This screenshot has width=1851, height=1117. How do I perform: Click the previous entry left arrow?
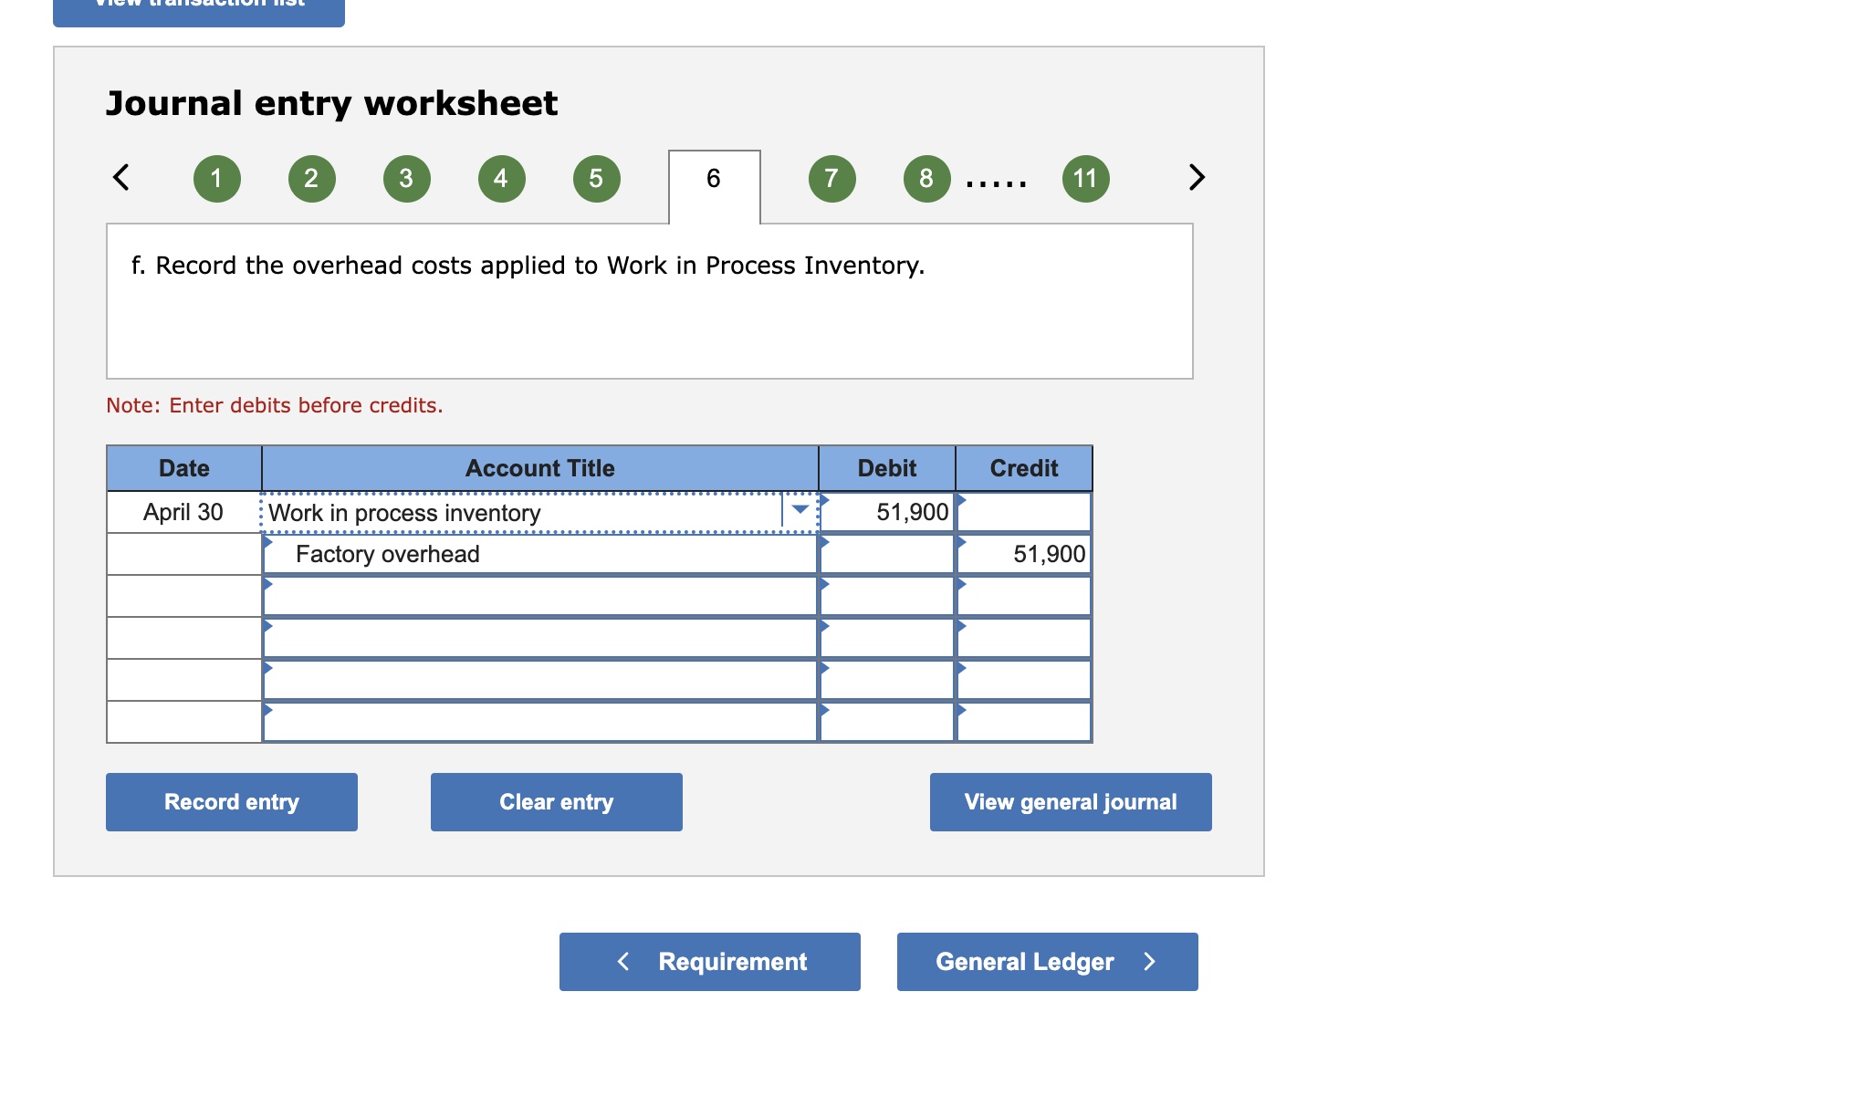[120, 177]
